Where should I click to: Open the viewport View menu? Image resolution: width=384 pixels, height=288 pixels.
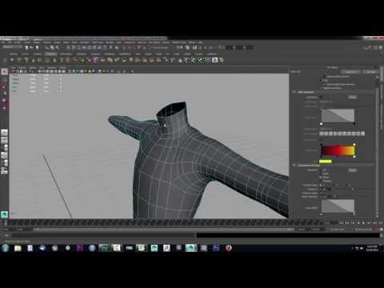pyautogui.click(x=14, y=68)
